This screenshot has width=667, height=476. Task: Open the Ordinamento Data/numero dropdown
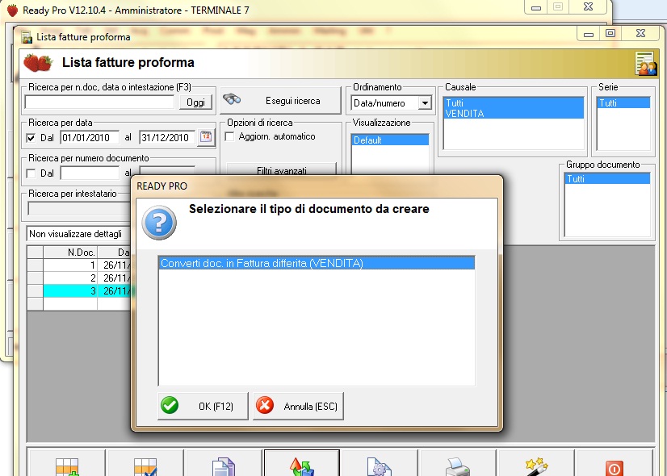(425, 102)
